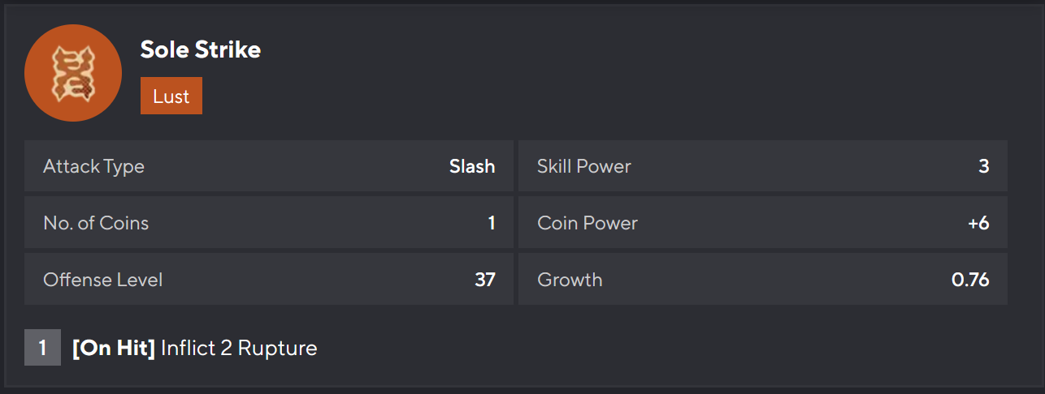The height and width of the screenshot is (394, 1045).
Task: Click the number 2 before Rupture
Action: (226, 349)
